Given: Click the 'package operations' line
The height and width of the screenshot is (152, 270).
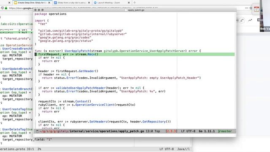Looking at the screenshot, I should pyautogui.click(x=51, y=14).
